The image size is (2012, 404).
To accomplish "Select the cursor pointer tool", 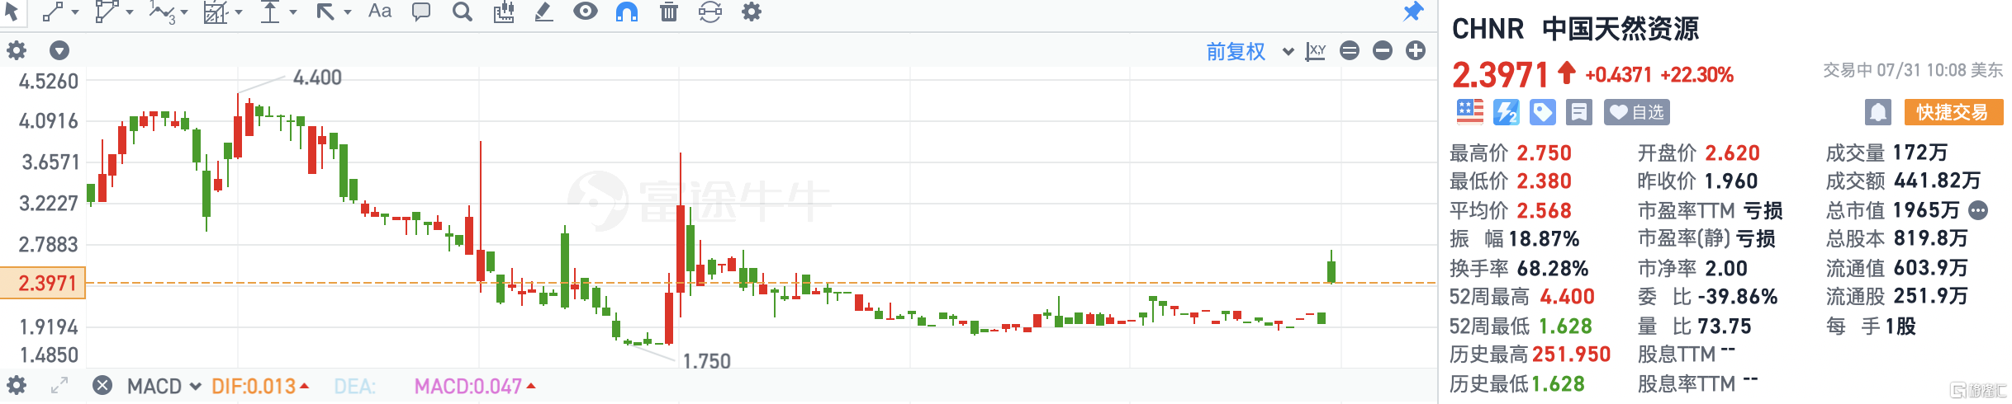I will pyautogui.click(x=11, y=12).
